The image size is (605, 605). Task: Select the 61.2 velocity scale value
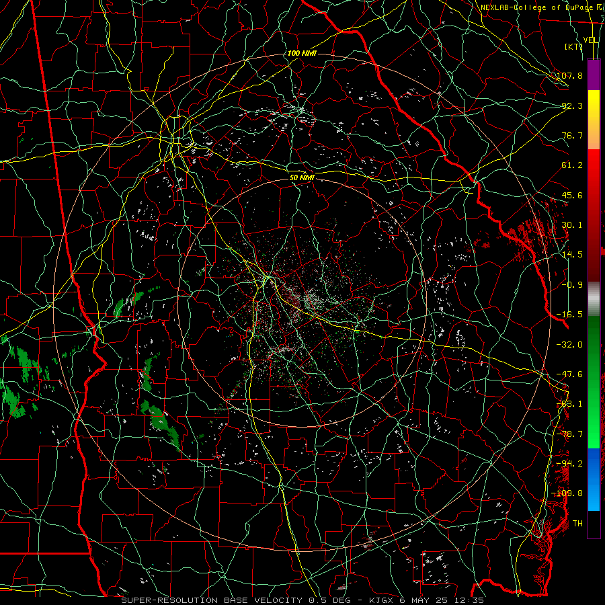click(x=572, y=165)
